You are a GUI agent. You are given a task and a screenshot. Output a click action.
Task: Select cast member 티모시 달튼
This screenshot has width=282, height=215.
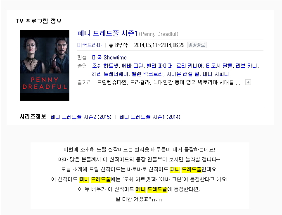(219, 66)
